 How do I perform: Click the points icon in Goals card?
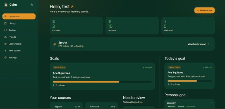tap(143, 68)
